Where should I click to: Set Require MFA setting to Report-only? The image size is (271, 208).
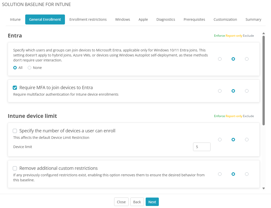(233, 91)
